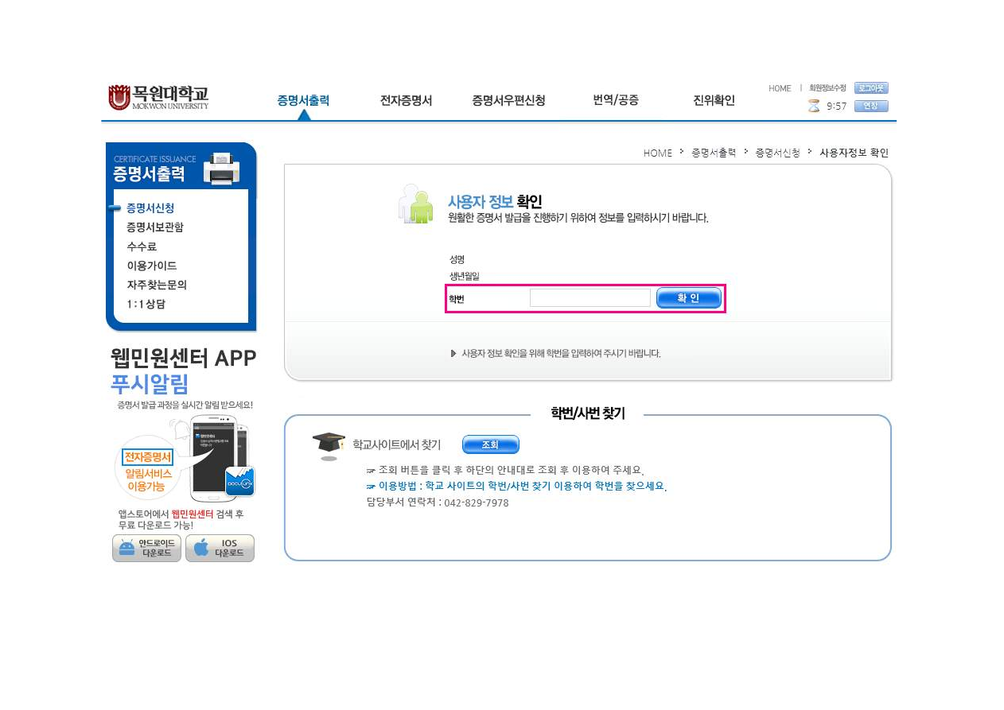
Task: Click the 확인 button next to student ID
Action: [x=688, y=298]
